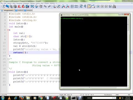Click the Save Recorded Macro icon
This screenshot has width=133, height=100.
point(114,6)
